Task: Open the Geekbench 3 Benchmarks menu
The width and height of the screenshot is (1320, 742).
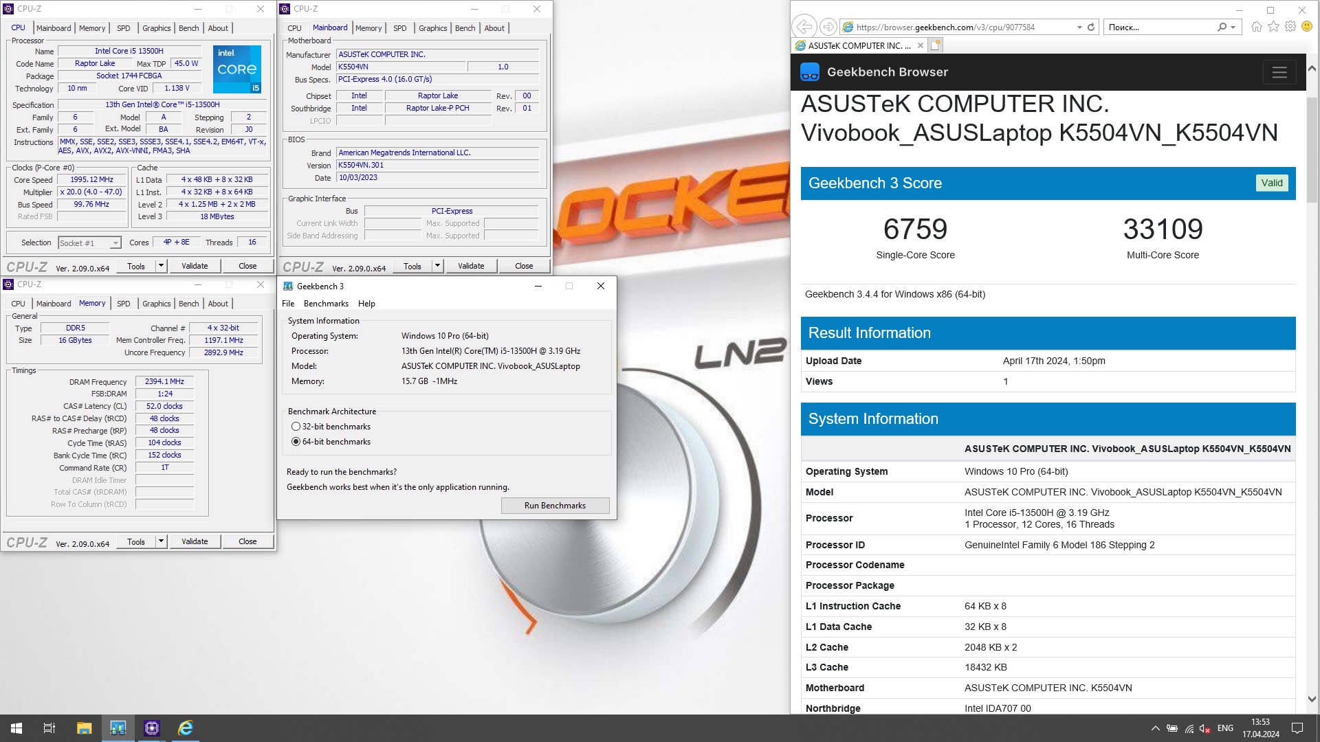Action: pyautogui.click(x=326, y=304)
